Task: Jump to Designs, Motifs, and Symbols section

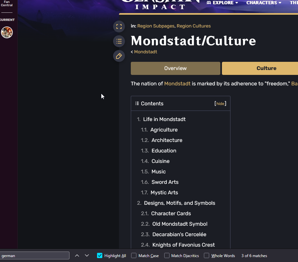Action: (179, 203)
